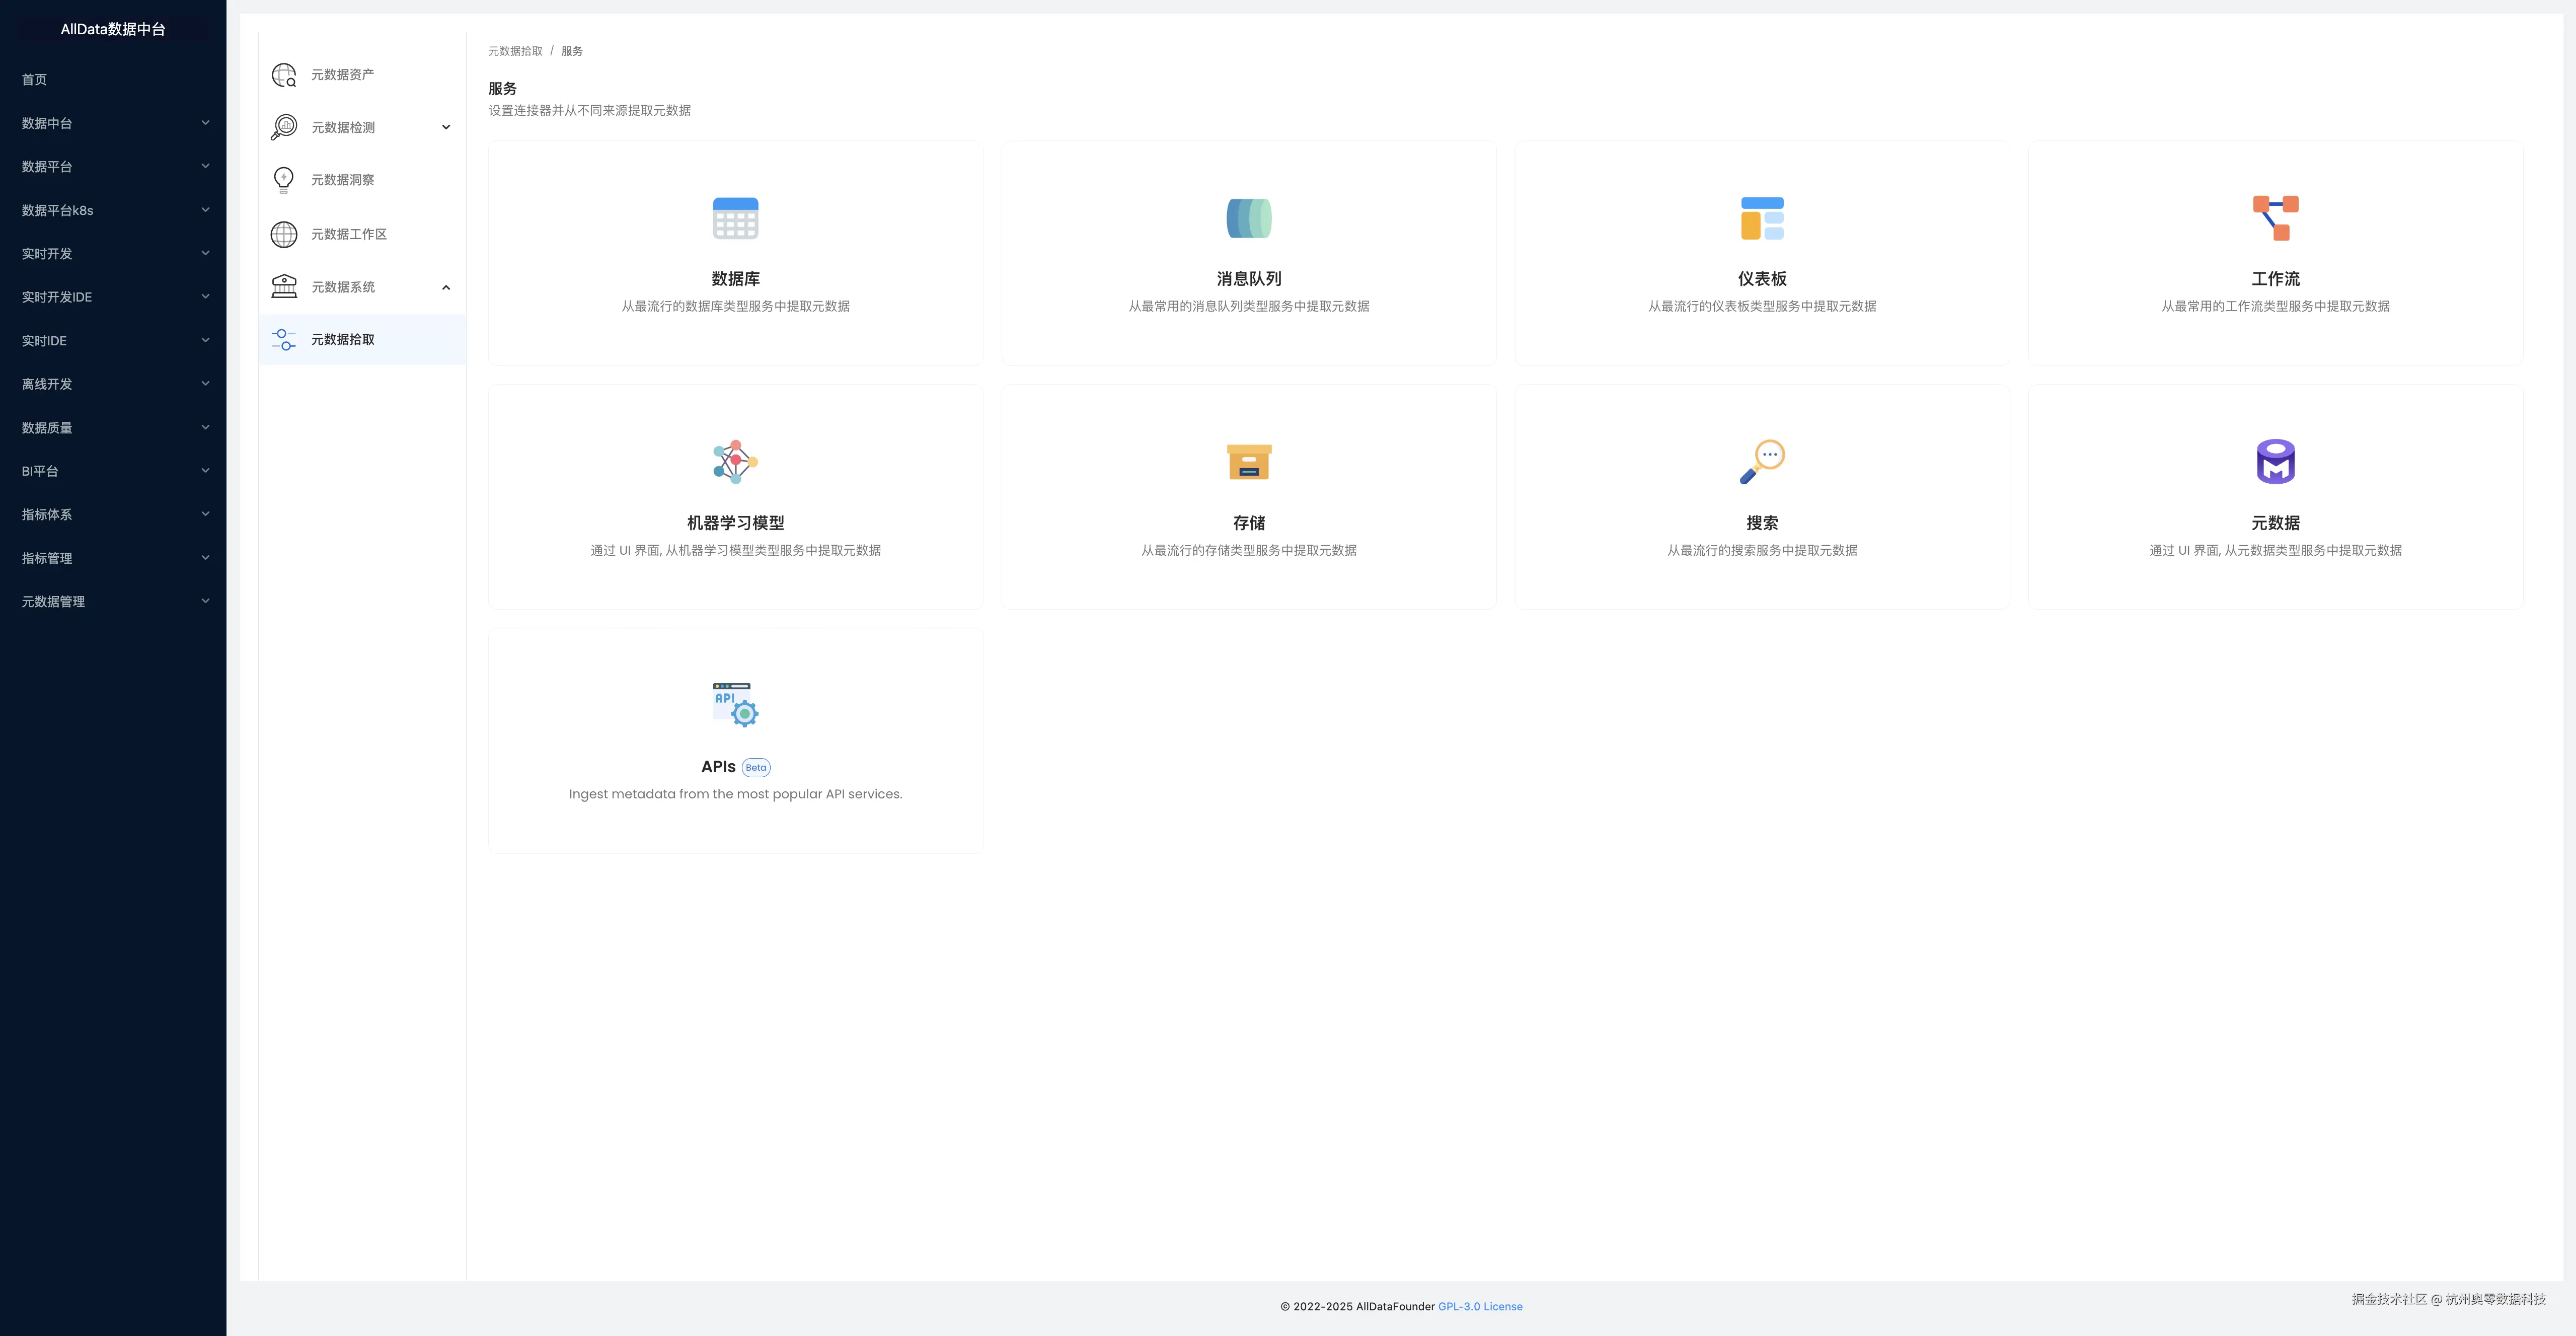Viewport: 2576px width, 1336px height.
Task: Expand the 元数据检测 submenu chevron
Action: (x=446, y=127)
